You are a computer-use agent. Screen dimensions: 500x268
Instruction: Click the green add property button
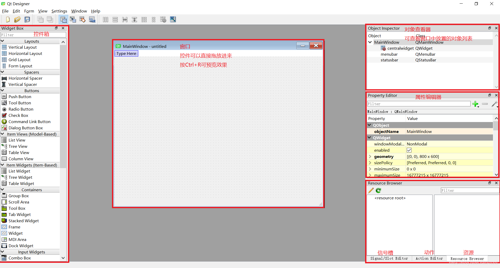(476, 104)
